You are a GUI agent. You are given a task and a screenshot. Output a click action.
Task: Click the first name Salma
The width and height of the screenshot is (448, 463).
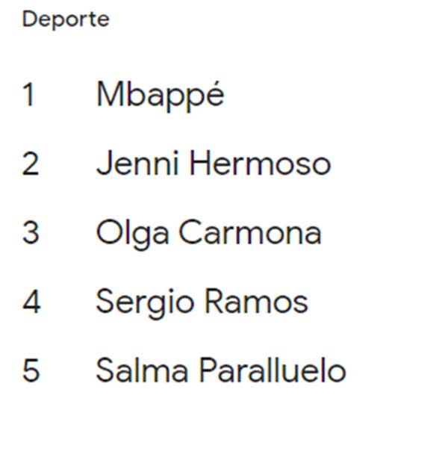click(x=136, y=371)
